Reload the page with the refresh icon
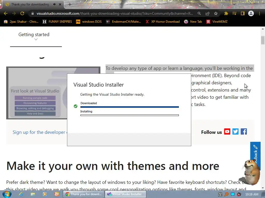Image resolution: width=265 pixels, height=198 pixels. coord(22,13)
